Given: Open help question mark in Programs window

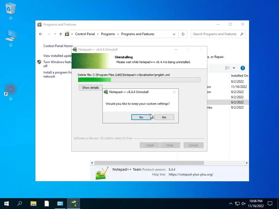Looking at the screenshot, I should coord(243,68).
